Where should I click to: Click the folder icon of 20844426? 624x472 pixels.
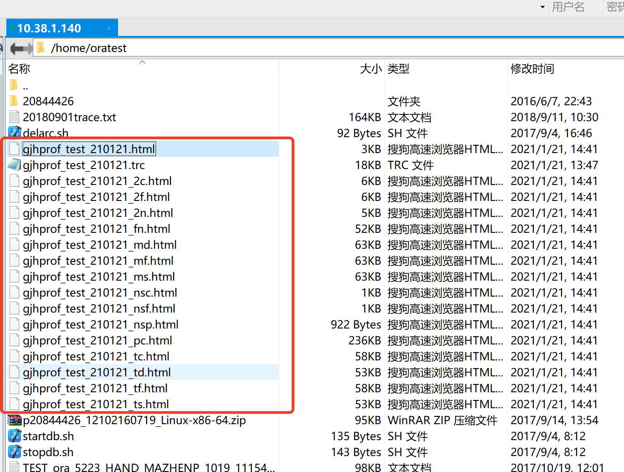pos(14,101)
